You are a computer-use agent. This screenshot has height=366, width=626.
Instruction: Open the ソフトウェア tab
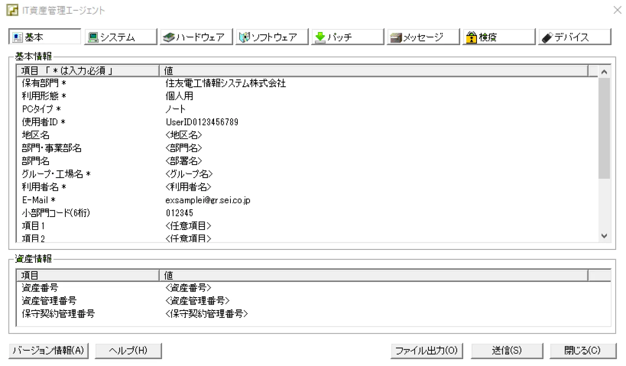[272, 37]
